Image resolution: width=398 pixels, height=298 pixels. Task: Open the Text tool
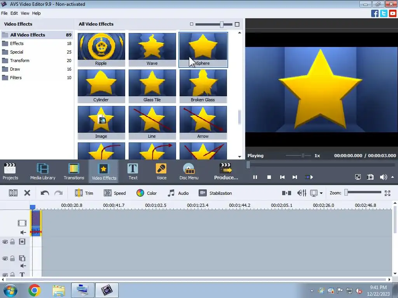[x=133, y=172]
